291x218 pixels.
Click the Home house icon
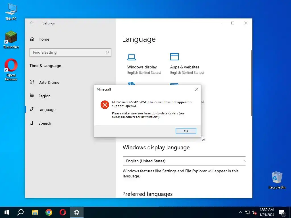32,39
